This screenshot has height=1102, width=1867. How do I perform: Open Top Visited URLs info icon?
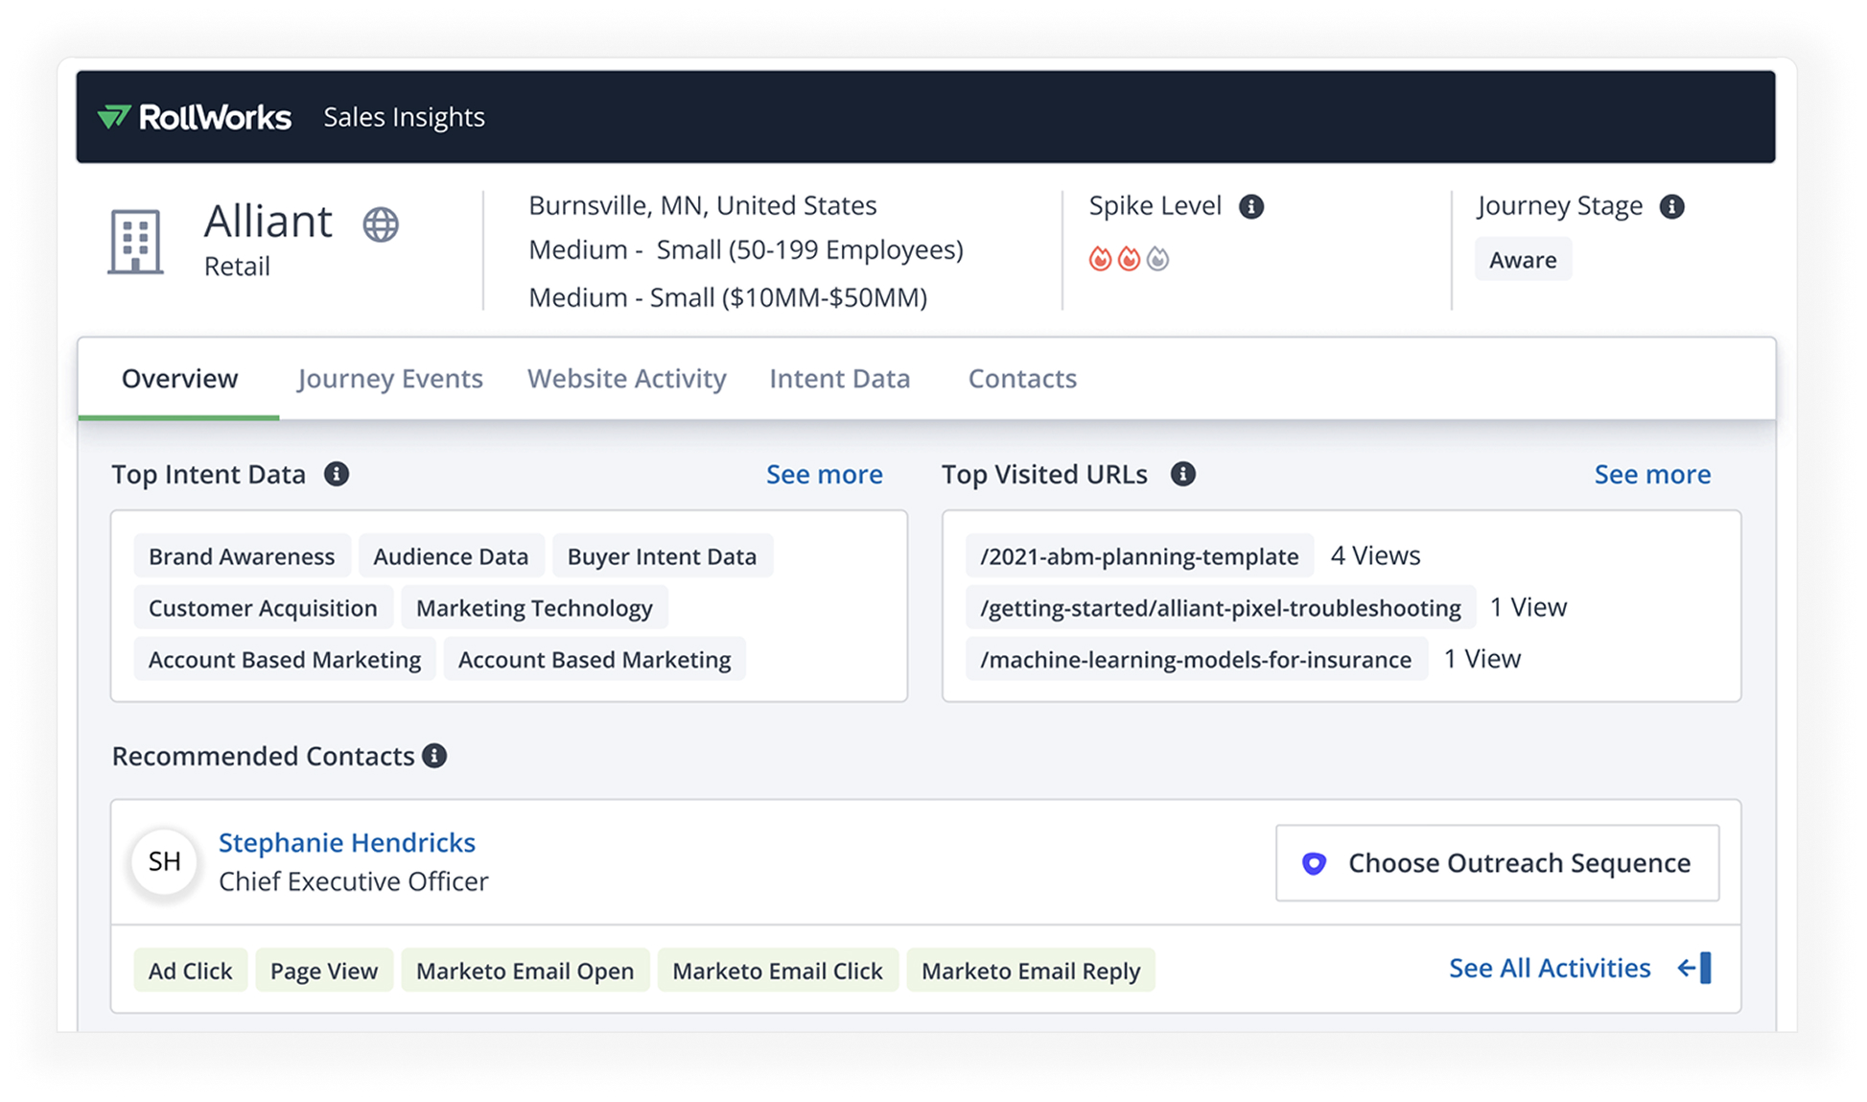coord(1183,474)
